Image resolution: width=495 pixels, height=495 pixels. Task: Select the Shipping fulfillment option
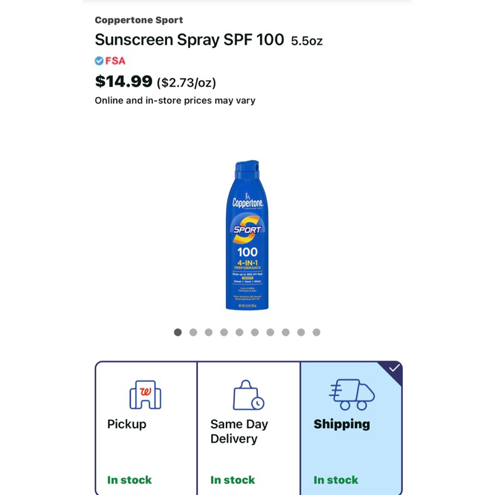point(351,428)
